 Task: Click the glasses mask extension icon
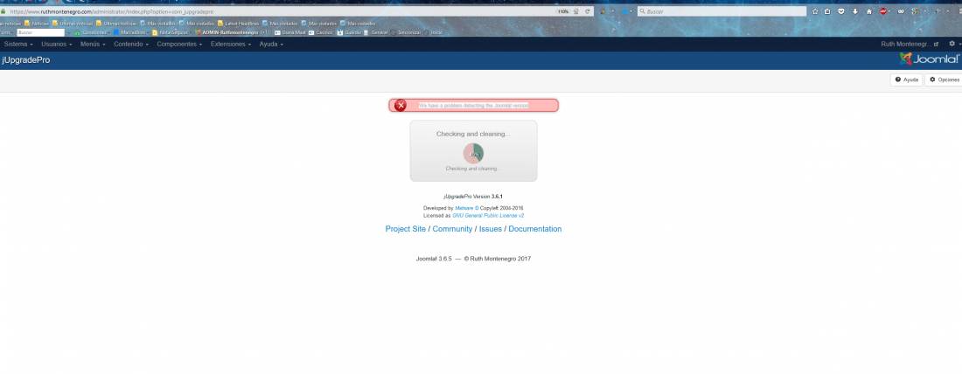click(x=902, y=11)
